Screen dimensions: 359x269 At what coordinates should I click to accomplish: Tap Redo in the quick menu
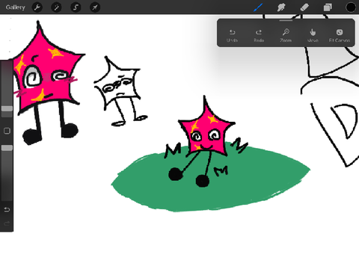(259, 36)
